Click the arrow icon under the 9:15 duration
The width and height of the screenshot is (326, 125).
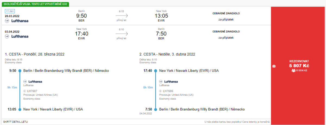121,16
